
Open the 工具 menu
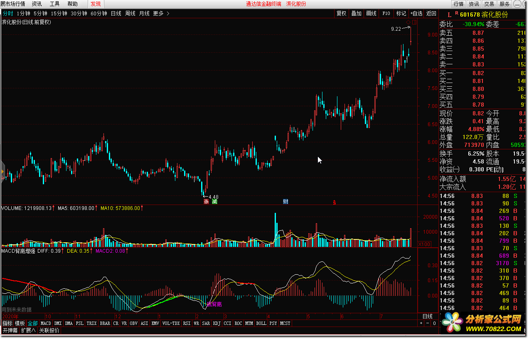point(54,4)
